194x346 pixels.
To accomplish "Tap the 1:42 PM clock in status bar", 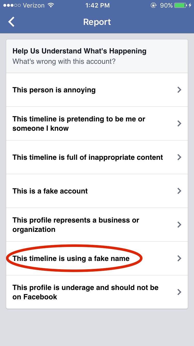I will click(x=98, y=5).
